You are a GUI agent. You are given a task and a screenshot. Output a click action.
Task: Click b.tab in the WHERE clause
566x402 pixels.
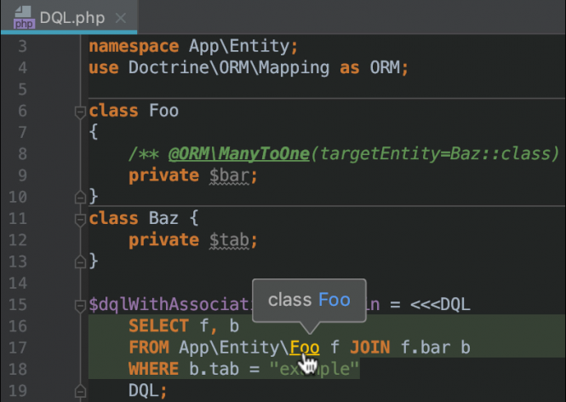coord(214,369)
